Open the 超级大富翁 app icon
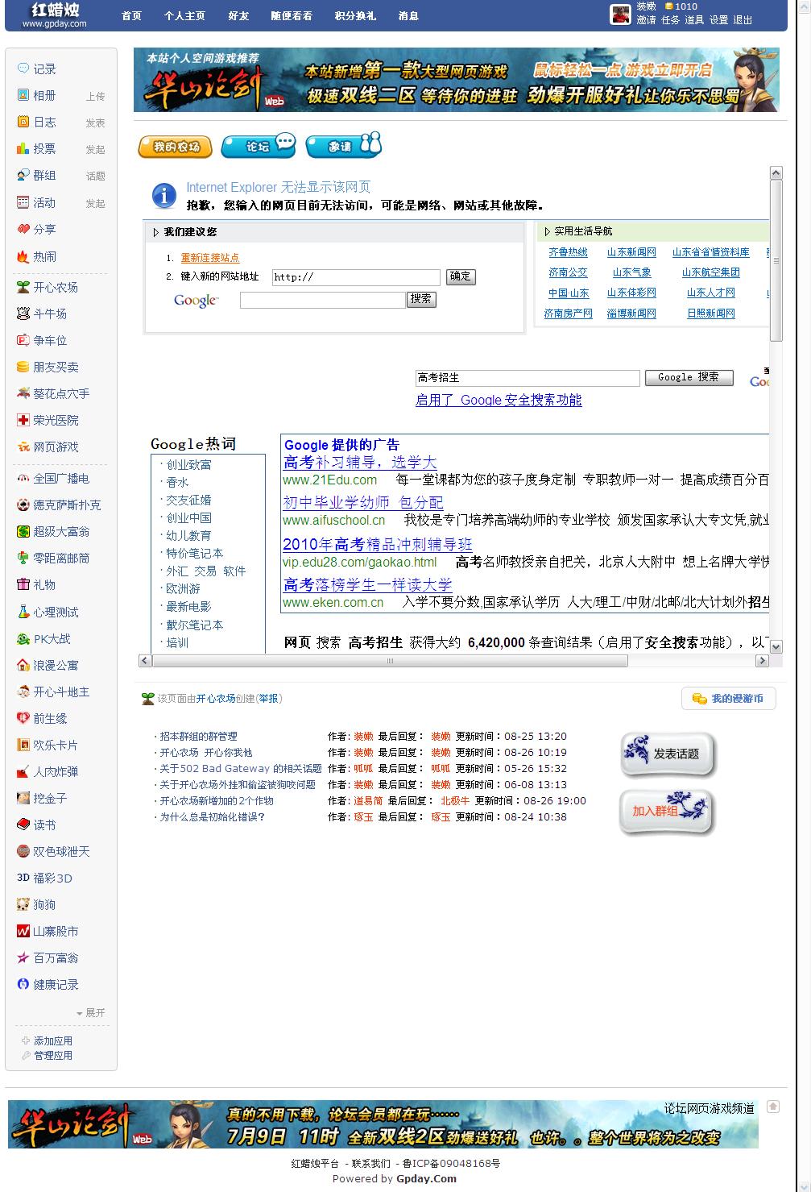 click(23, 531)
